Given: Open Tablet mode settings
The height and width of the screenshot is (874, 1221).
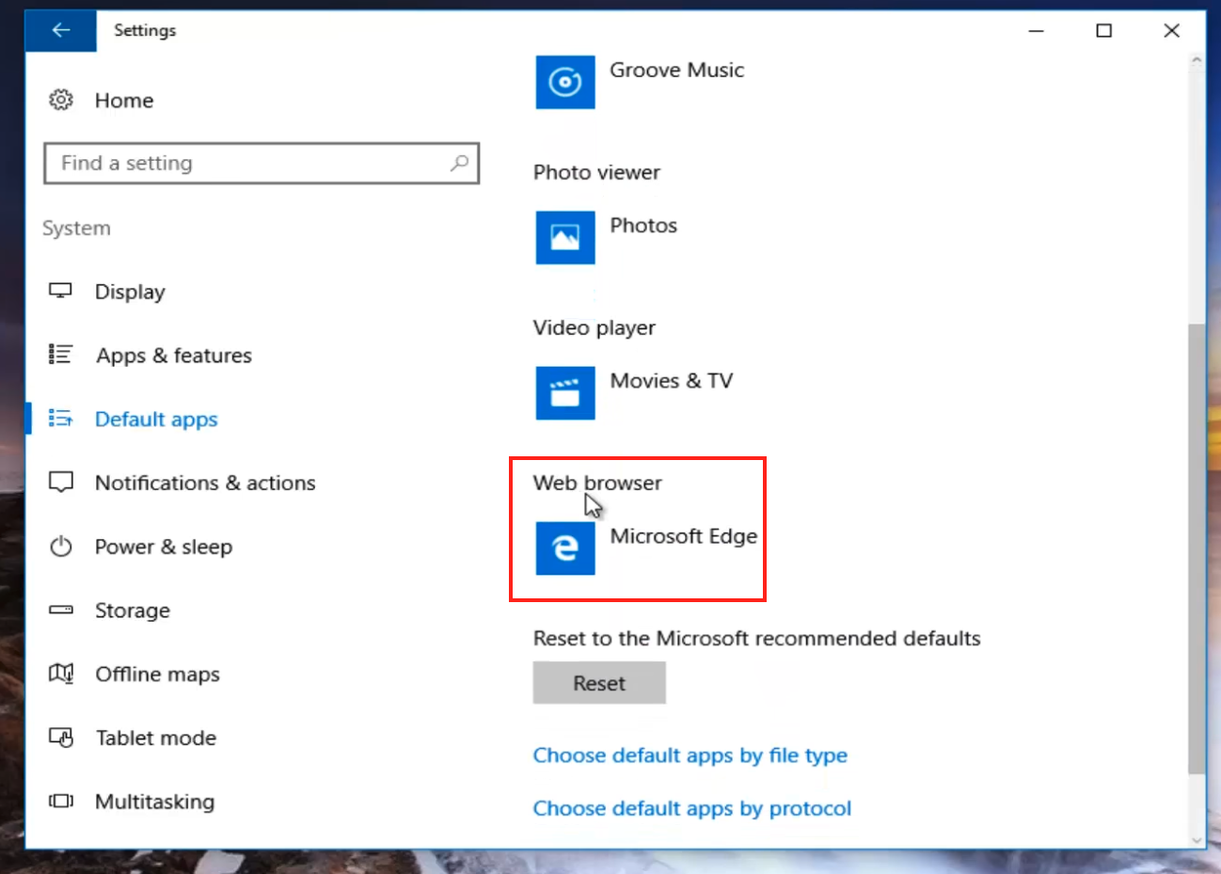Looking at the screenshot, I should pyautogui.click(x=156, y=738).
